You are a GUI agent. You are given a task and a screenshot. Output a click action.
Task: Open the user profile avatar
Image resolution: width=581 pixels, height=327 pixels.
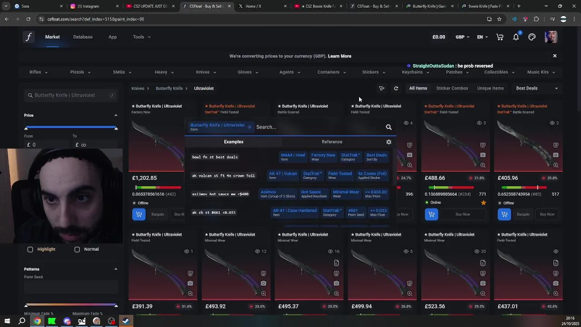point(551,37)
